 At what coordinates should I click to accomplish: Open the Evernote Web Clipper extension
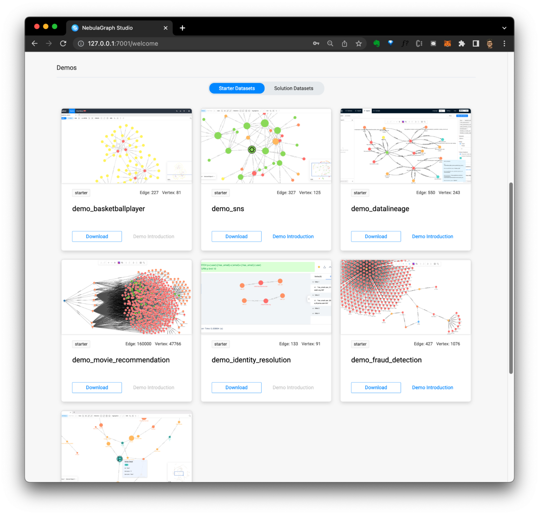(377, 43)
